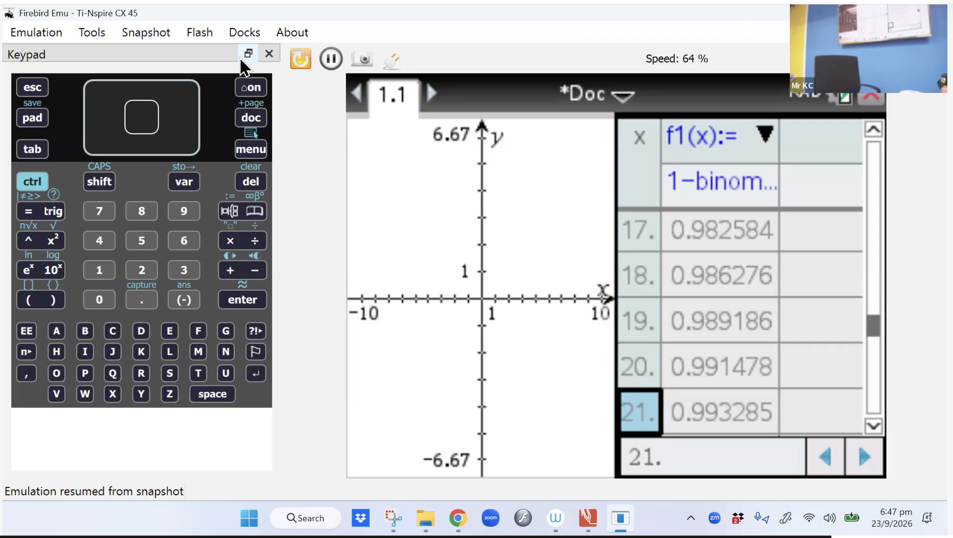Click the ?!▸ symbols key
This screenshot has height=538, width=953.
(256, 331)
